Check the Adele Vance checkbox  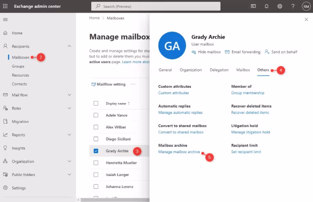pyautogui.click(x=96, y=115)
